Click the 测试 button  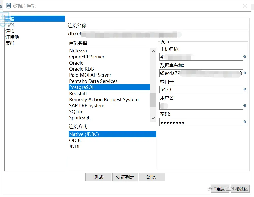(98, 177)
